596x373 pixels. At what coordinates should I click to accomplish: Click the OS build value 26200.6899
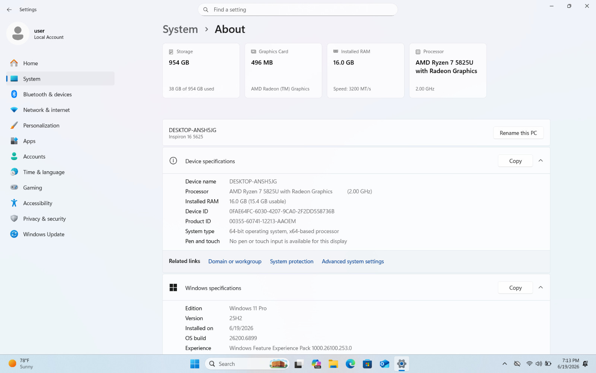243,338
